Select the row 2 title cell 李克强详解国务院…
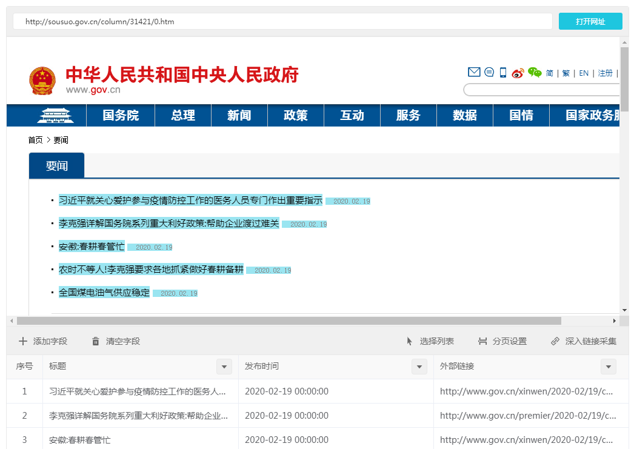Image resolution: width=634 pixels, height=449 pixels. (x=140, y=416)
